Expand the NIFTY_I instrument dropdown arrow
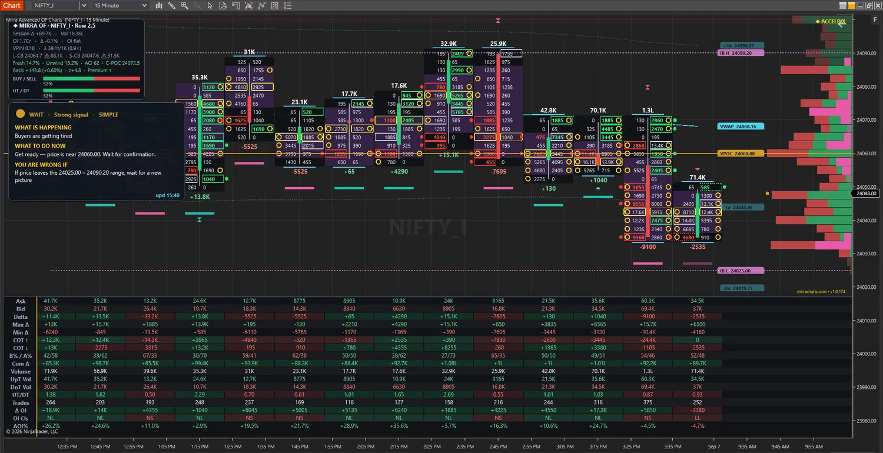 [x=84, y=5]
